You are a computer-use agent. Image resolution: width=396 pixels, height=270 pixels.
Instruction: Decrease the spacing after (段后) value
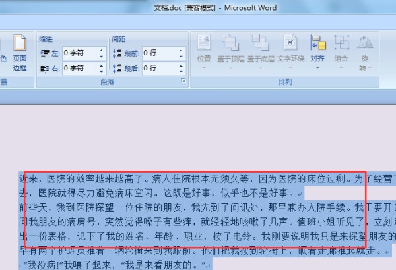coord(181,72)
